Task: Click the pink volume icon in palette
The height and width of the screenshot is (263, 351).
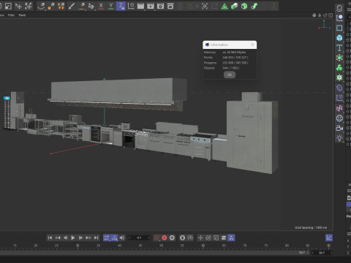Action: [339, 108]
